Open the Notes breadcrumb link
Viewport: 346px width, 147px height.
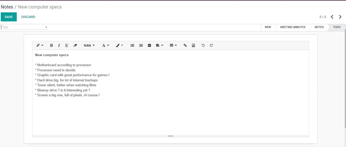[7, 7]
